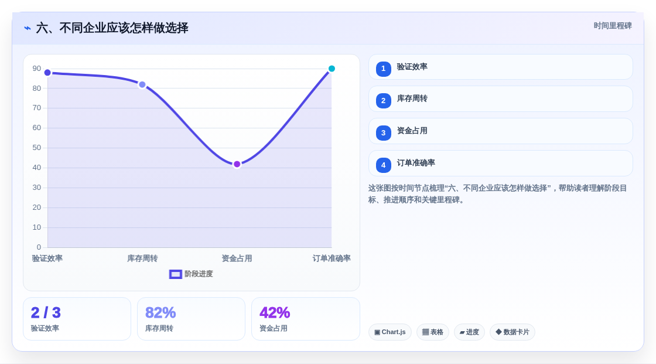656x364 pixels.
Task: Open the 验证效率 milestone row text
Action: (412, 67)
